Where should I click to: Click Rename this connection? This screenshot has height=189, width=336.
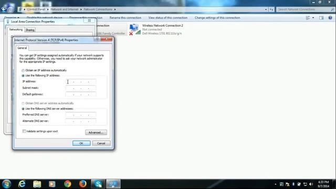(x=125, y=18)
